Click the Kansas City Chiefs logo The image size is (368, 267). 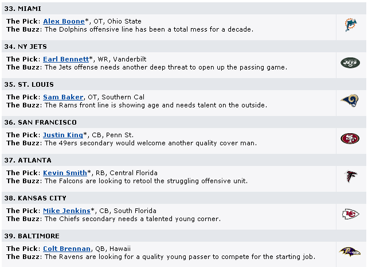[350, 214]
